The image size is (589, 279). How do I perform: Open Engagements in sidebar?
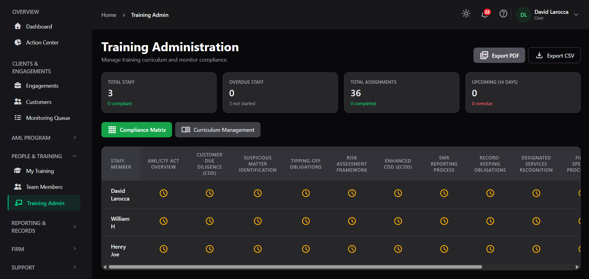pos(44,86)
